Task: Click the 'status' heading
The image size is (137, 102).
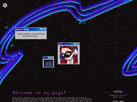Action: click(118, 91)
